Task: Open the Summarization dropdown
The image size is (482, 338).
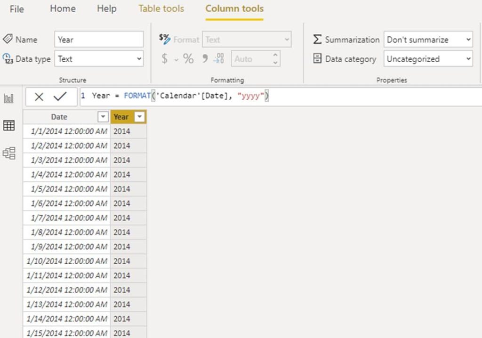Action: [467, 40]
